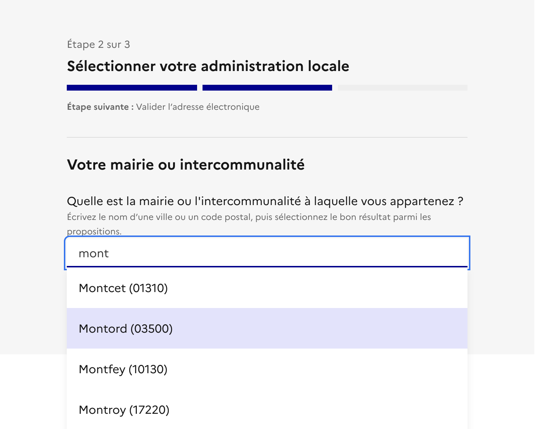535x429 pixels.
Task: Click the "Valider l'adresse électronique" next-step text
Action: [198, 107]
